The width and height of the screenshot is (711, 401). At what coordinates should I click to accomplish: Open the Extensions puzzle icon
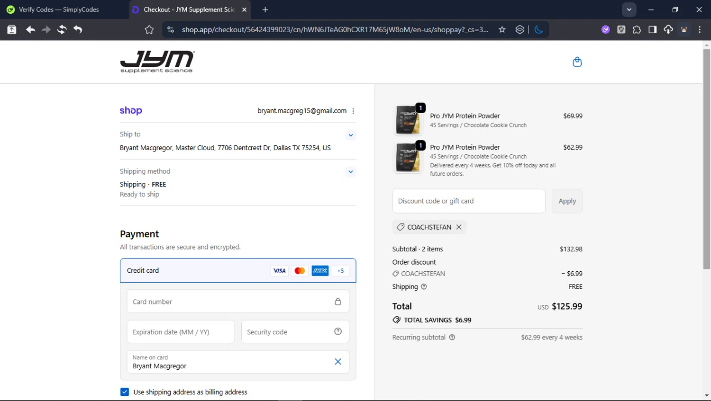(x=637, y=29)
